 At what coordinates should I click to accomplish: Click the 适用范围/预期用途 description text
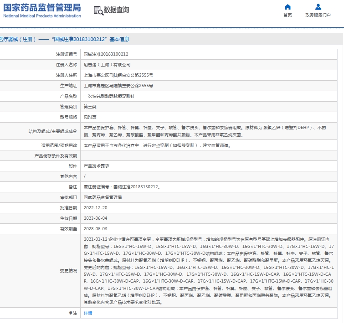coord(157,145)
